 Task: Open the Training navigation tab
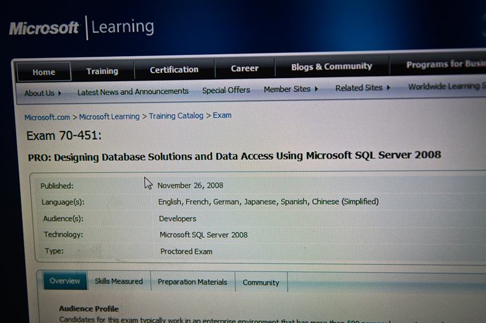102,71
